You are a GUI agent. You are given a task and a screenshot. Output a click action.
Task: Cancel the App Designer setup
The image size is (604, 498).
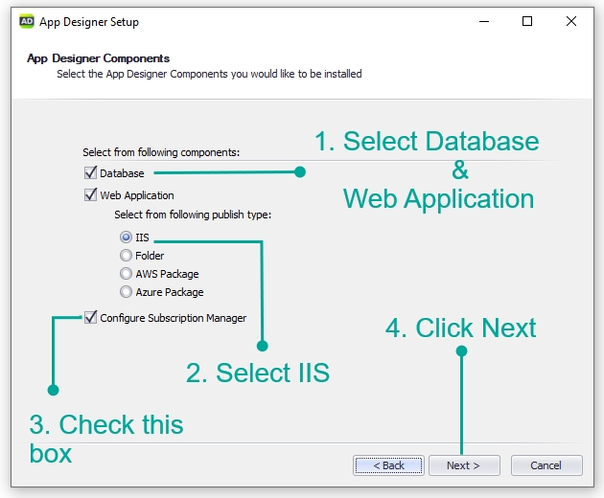[x=546, y=465]
